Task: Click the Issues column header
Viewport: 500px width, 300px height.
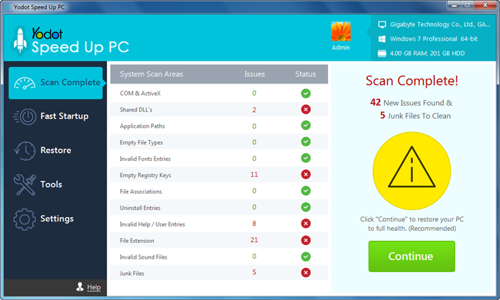Action: [x=254, y=74]
